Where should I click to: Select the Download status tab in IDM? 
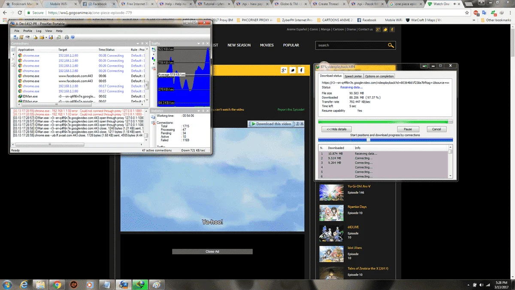(331, 76)
